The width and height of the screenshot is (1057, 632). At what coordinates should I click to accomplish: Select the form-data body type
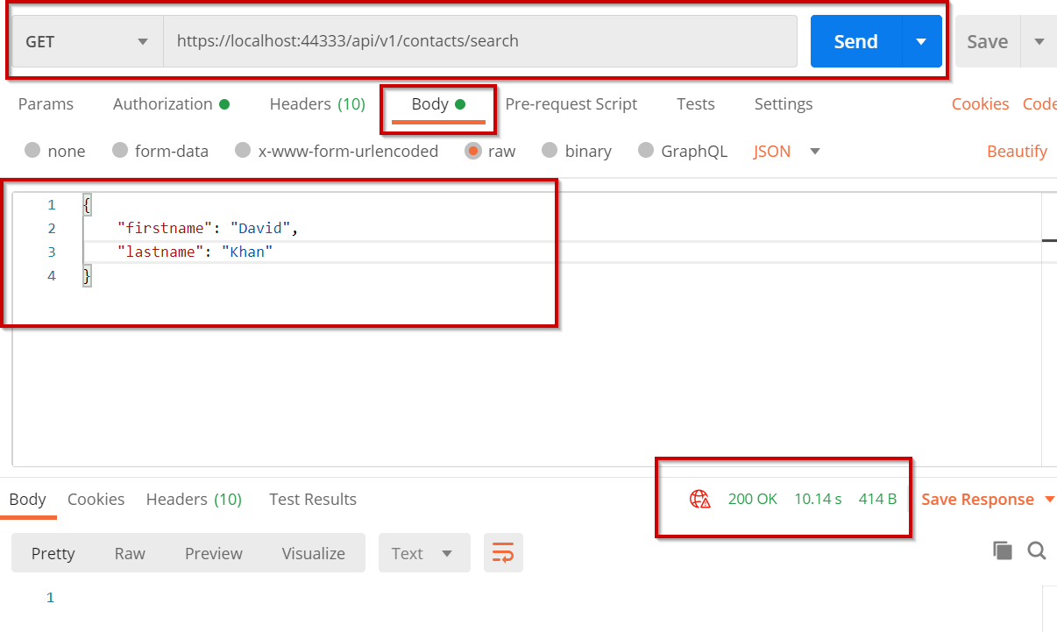160,151
